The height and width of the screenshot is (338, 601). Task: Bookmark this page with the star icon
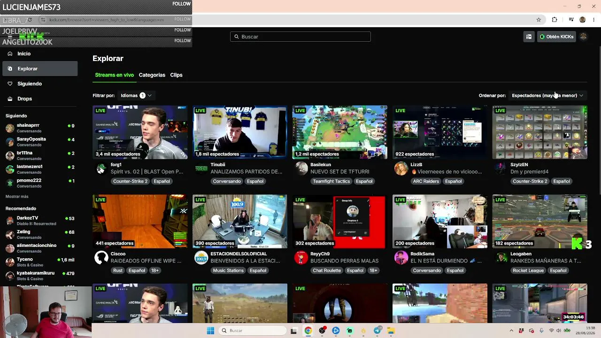[x=539, y=20]
